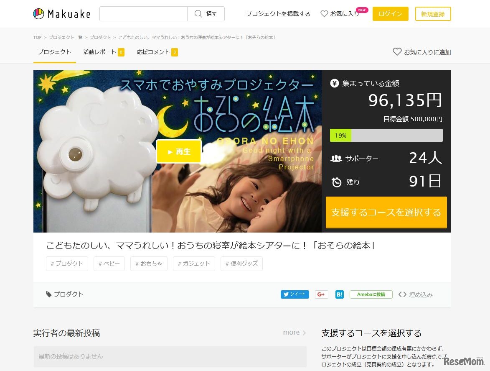Click the 応援コメント count badge

coord(175,52)
